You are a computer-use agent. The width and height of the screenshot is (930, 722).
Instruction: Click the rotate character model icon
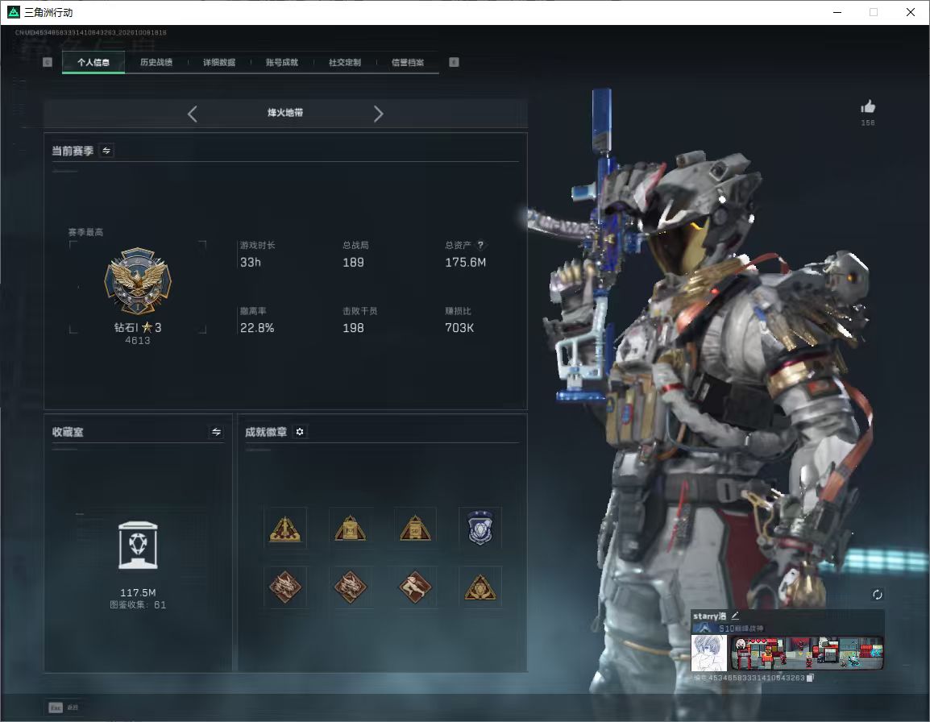pyautogui.click(x=877, y=595)
